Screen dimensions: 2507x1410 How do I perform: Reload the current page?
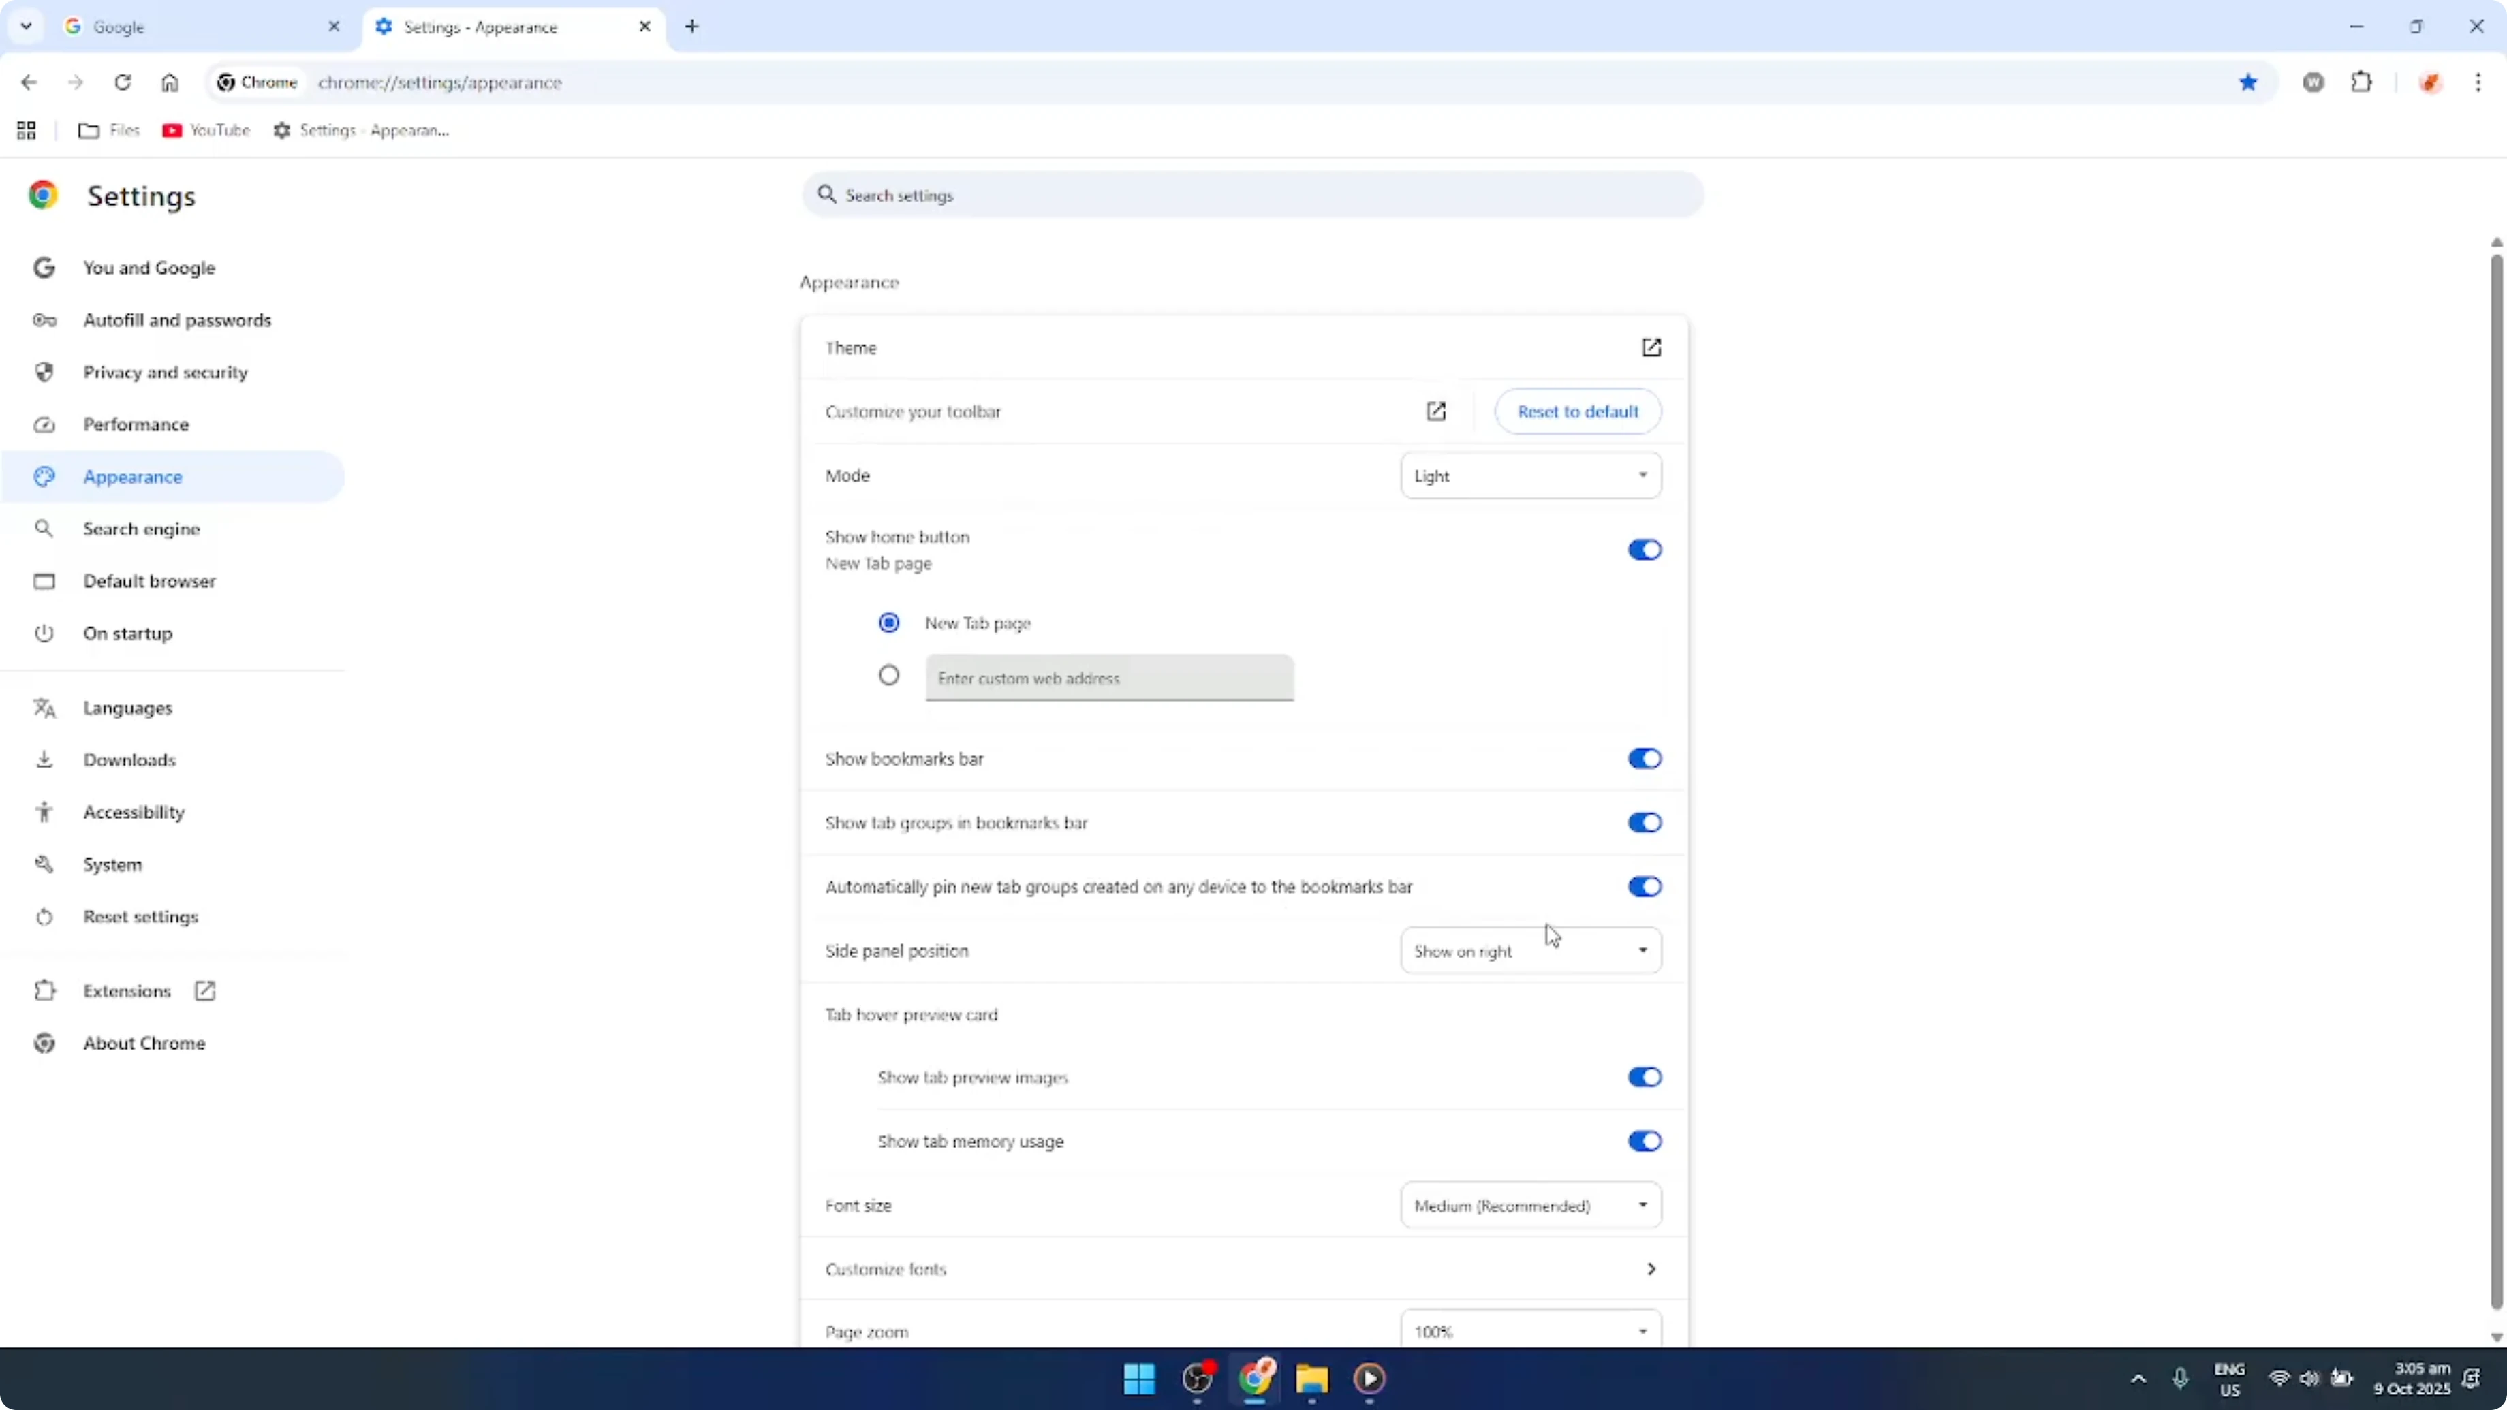coord(123,82)
